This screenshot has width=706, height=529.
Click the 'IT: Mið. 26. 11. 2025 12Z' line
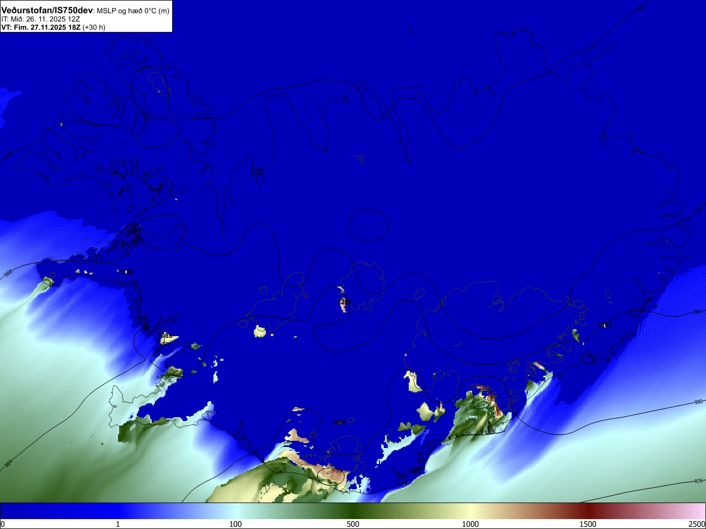[x=41, y=19]
